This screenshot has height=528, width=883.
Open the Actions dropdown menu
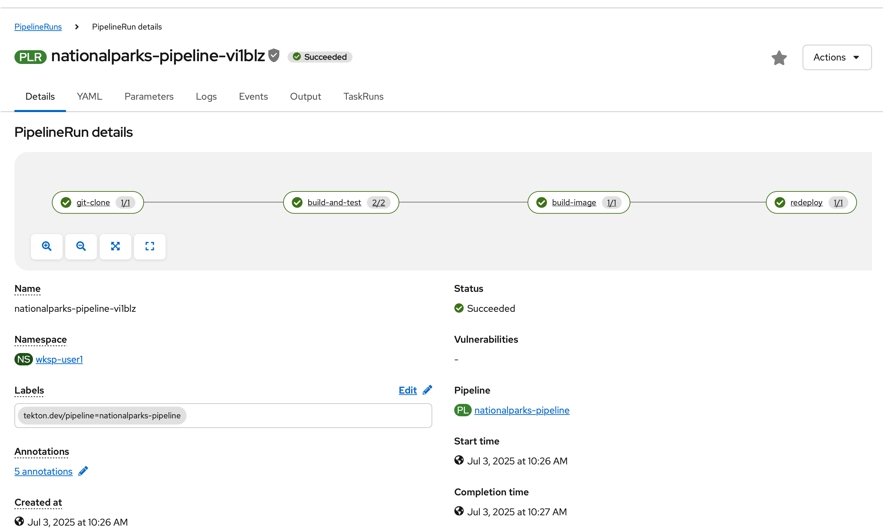click(836, 57)
